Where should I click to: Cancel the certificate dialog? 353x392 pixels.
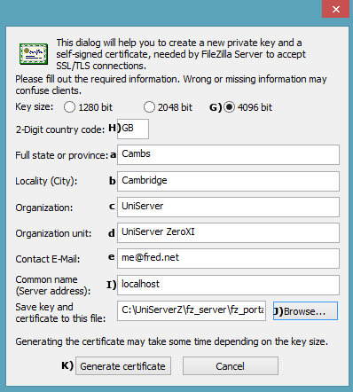pos(231,366)
